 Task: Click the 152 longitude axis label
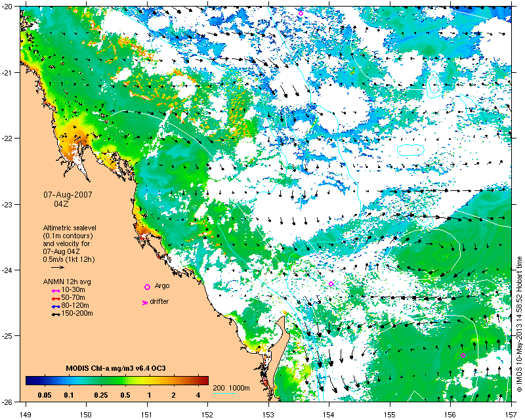[207, 415]
